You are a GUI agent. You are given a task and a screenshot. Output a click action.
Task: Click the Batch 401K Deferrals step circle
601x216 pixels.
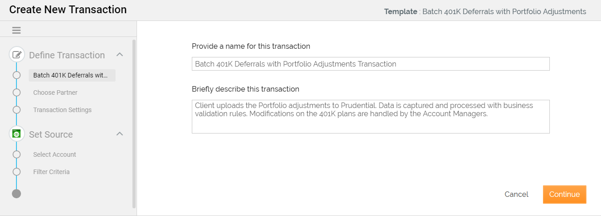pyautogui.click(x=17, y=75)
